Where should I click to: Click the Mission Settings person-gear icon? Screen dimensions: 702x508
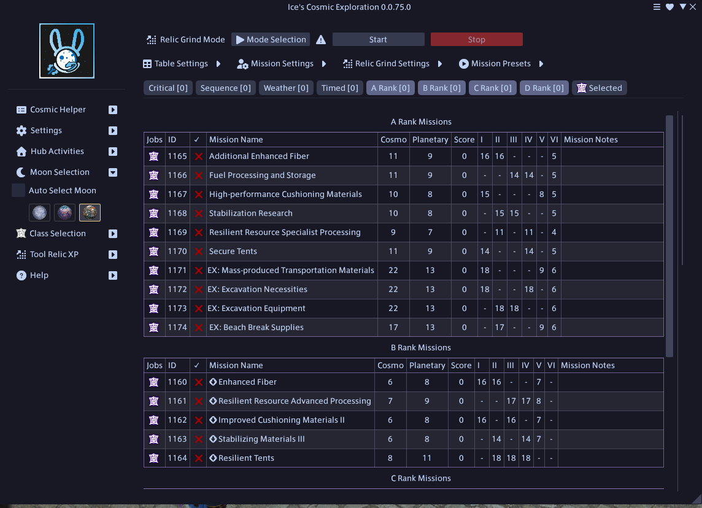242,64
